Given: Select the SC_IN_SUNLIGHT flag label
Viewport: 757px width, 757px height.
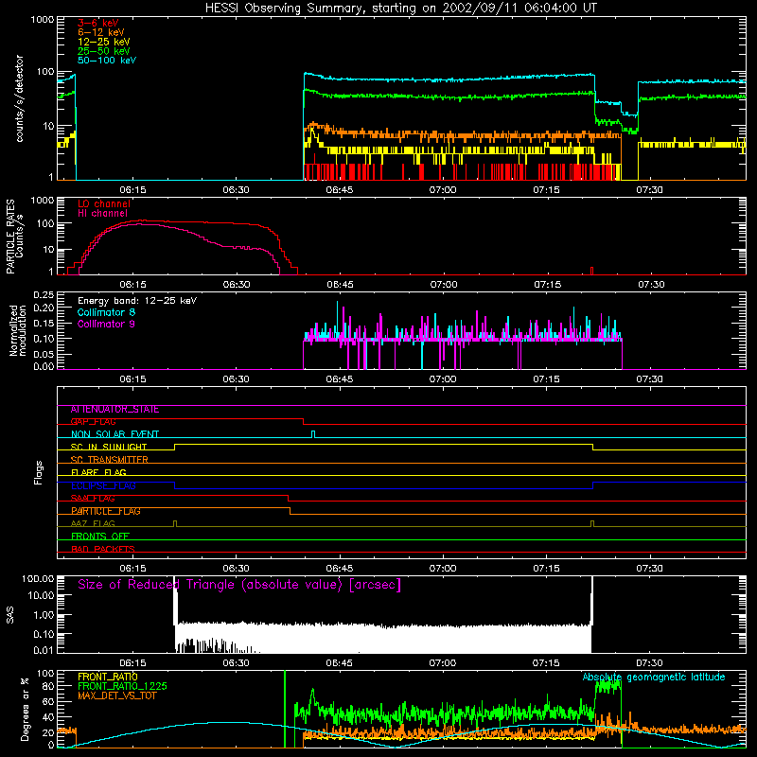Looking at the screenshot, I should [109, 447].
